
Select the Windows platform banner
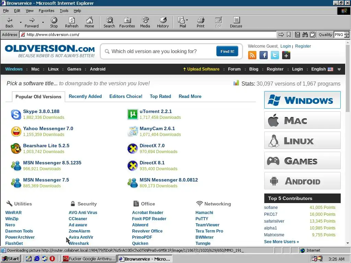pos(302,100)
